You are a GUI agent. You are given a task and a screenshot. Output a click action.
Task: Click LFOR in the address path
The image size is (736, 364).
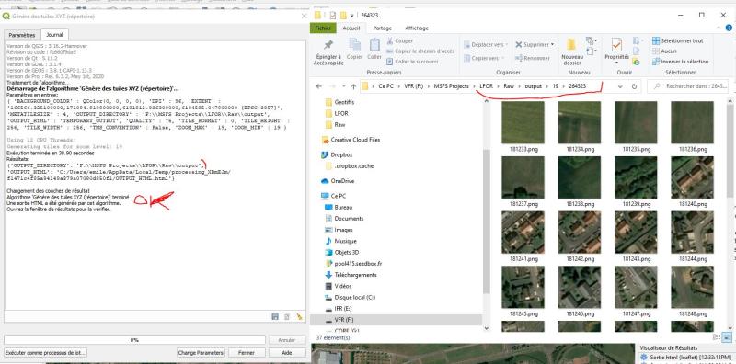pos(487,86)
